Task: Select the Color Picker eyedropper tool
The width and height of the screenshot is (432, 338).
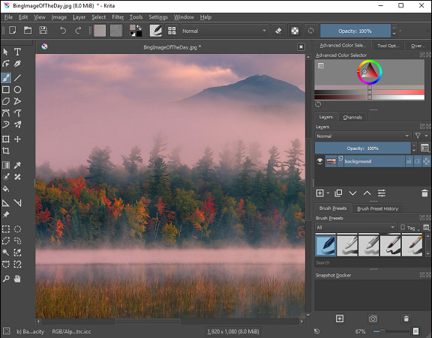Action: 17,165
